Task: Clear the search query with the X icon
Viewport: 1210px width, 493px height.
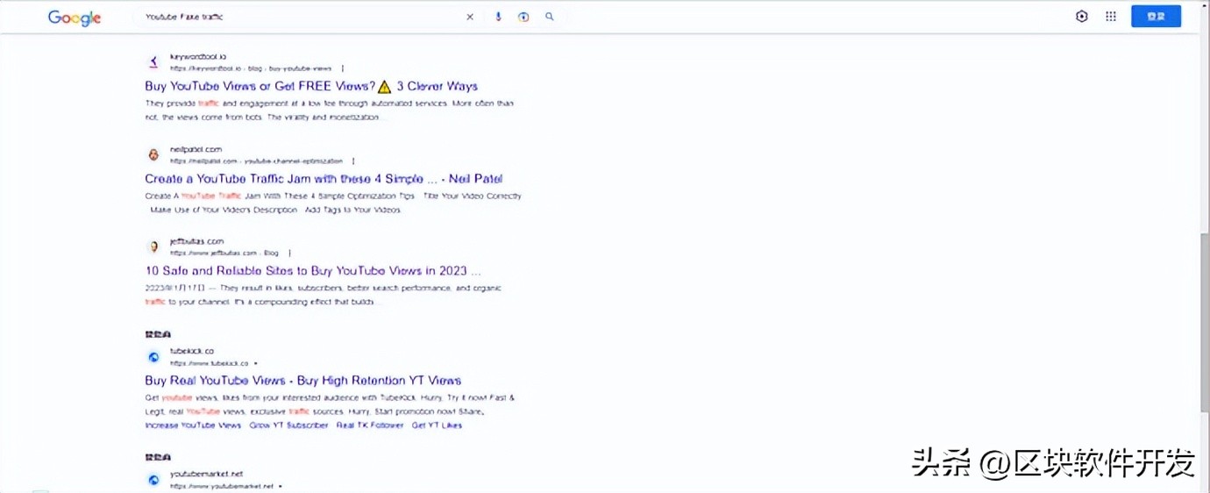Action: 470,17
